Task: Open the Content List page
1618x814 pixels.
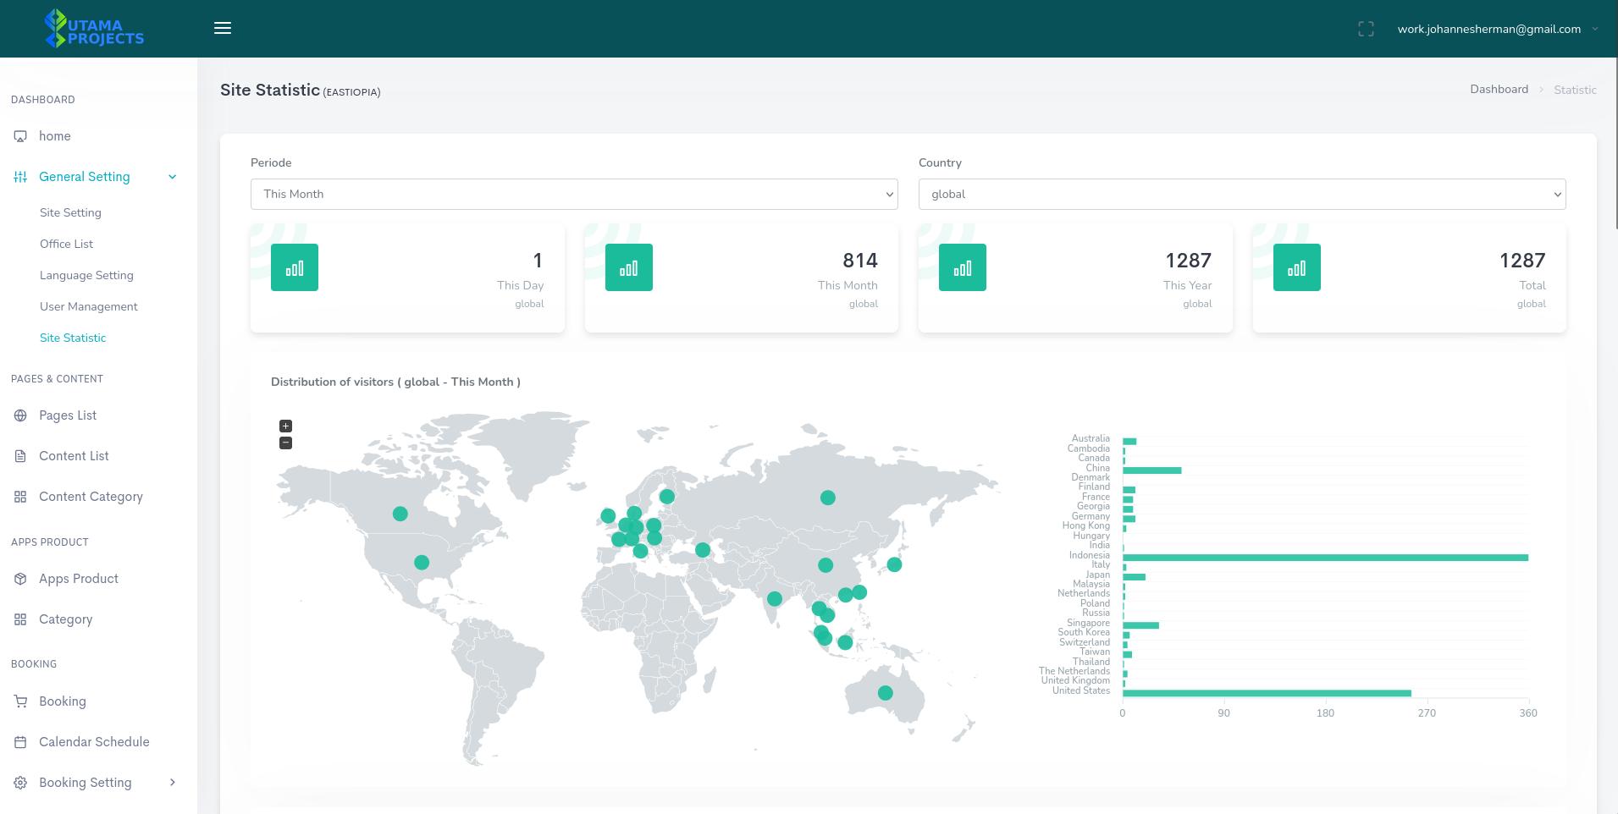Action: tap(74, 456)
